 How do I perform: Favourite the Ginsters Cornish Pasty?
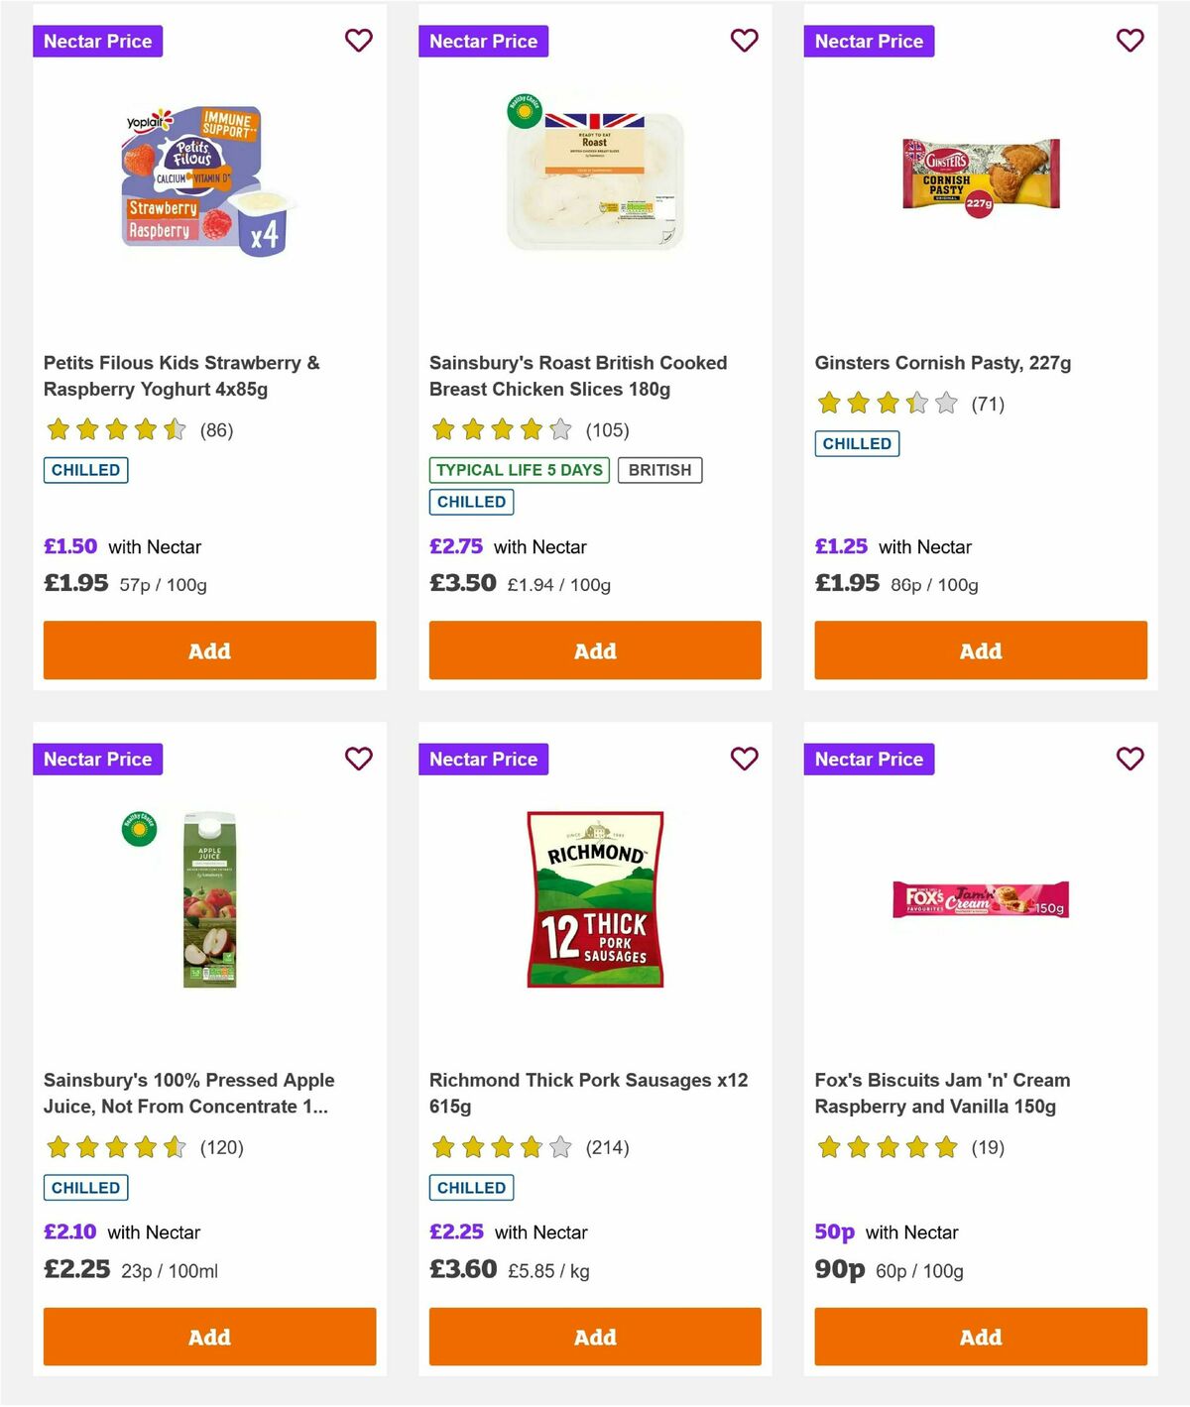click(x=1130, y=41)
